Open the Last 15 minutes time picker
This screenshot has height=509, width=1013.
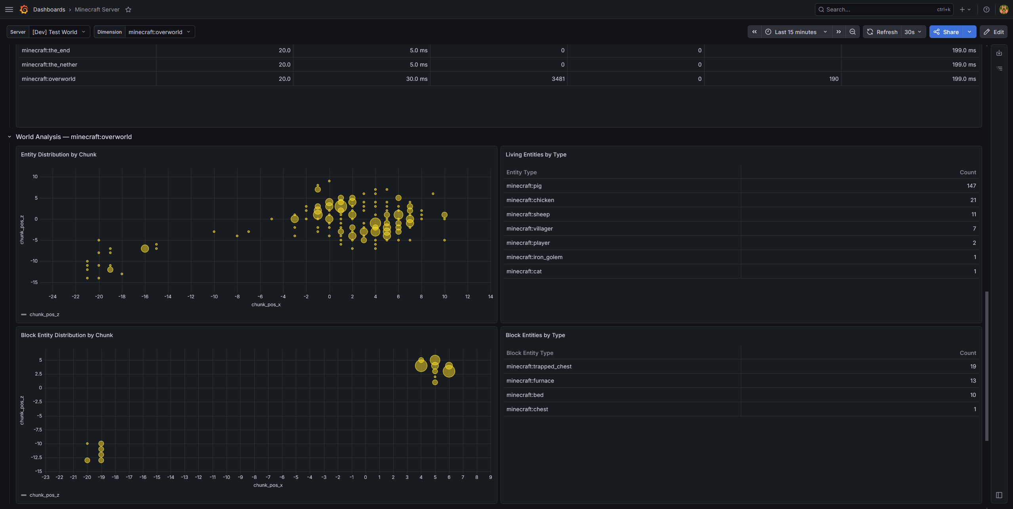coord(796,32)
